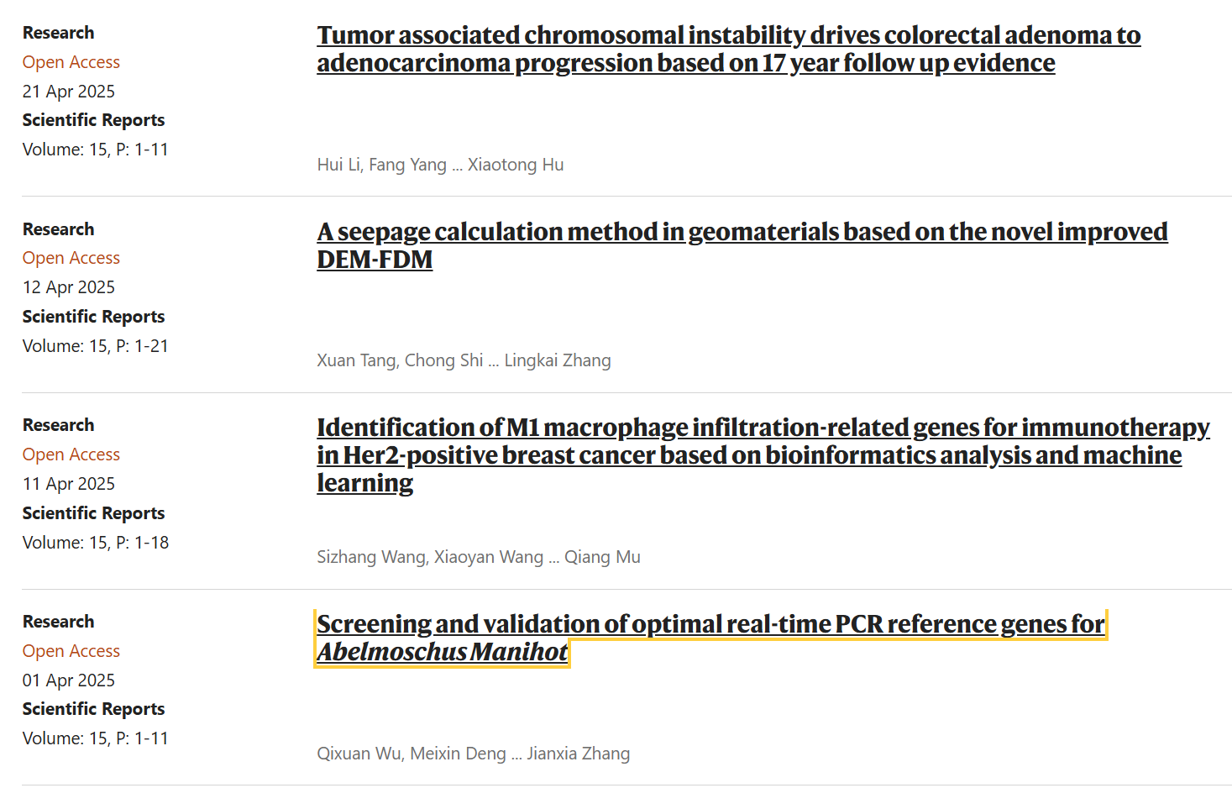Click the 01 Apr 2025 publication date

(69, 680)
